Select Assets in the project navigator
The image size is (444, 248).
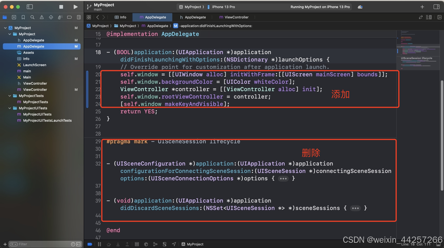point(28,52)
